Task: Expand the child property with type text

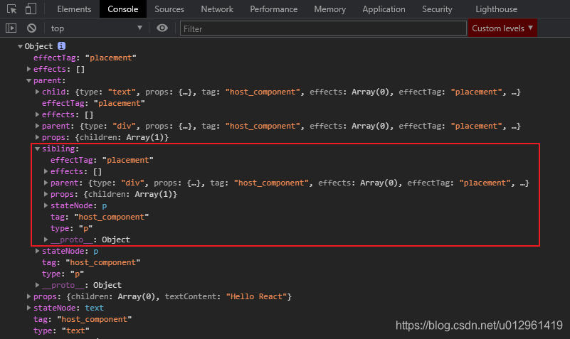Action: (38, 92)
